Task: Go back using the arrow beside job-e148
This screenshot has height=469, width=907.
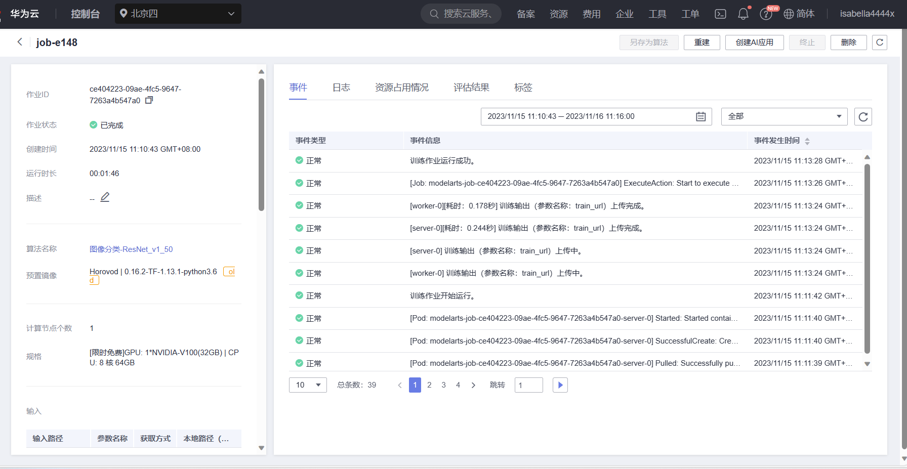Action: click(x=20, y=42)
